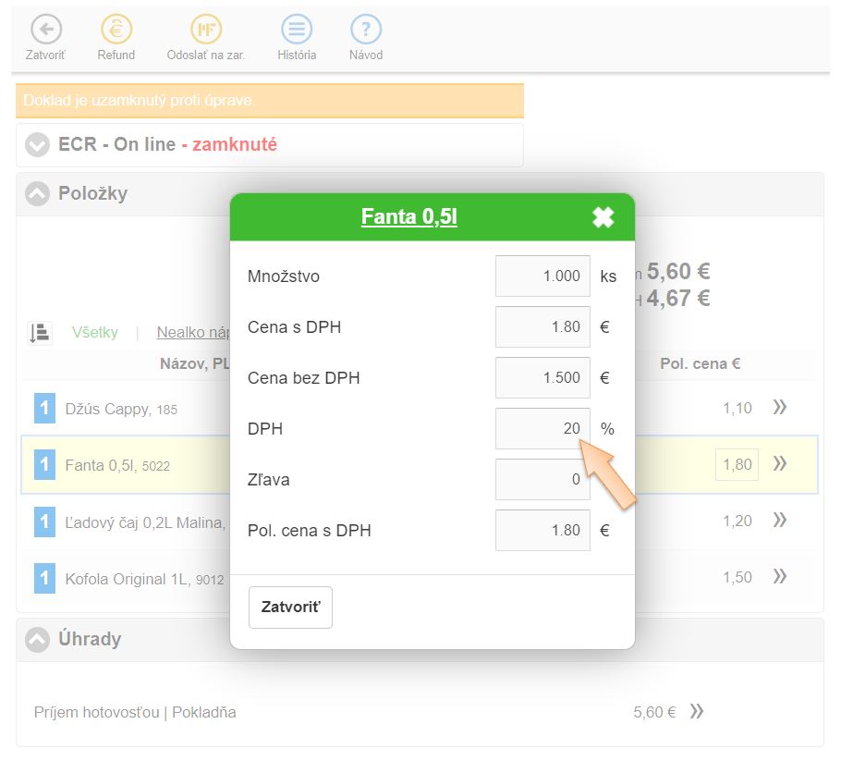The height and width of the screenshot is (761, 841).
Task: Click the Fanta 0,5l title link
Action: (x=408, y=217)
